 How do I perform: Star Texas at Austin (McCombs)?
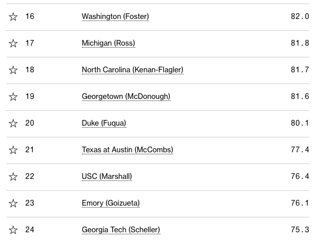[x=13, y=150]
